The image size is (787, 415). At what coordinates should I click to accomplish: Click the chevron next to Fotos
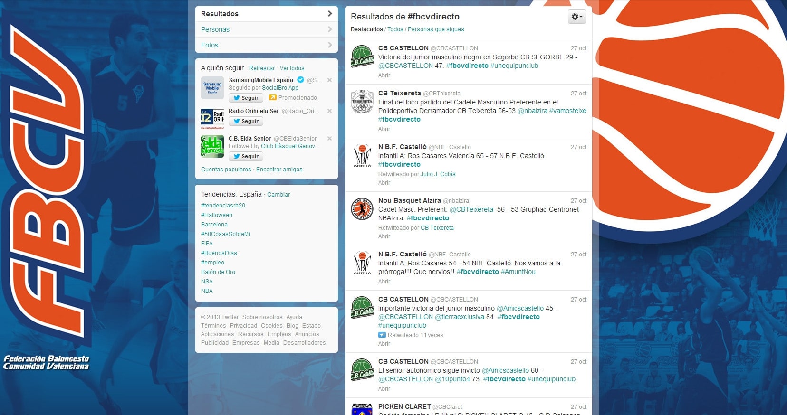point(330,45)
